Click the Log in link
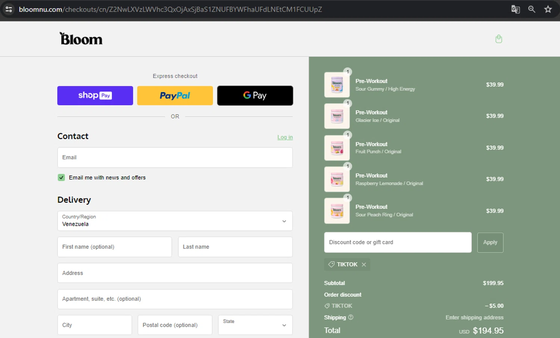 point(285,137)
